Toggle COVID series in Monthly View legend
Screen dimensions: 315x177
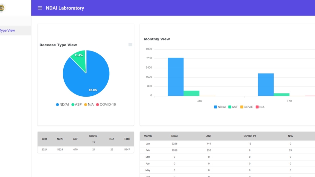coord(247,107)
